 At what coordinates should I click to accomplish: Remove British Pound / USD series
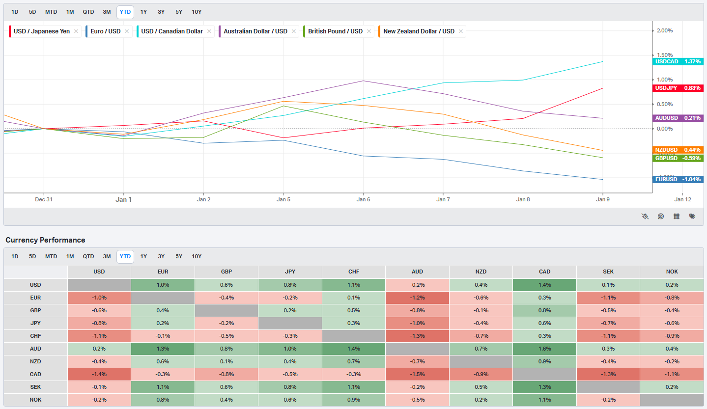[x=369, y=31]
